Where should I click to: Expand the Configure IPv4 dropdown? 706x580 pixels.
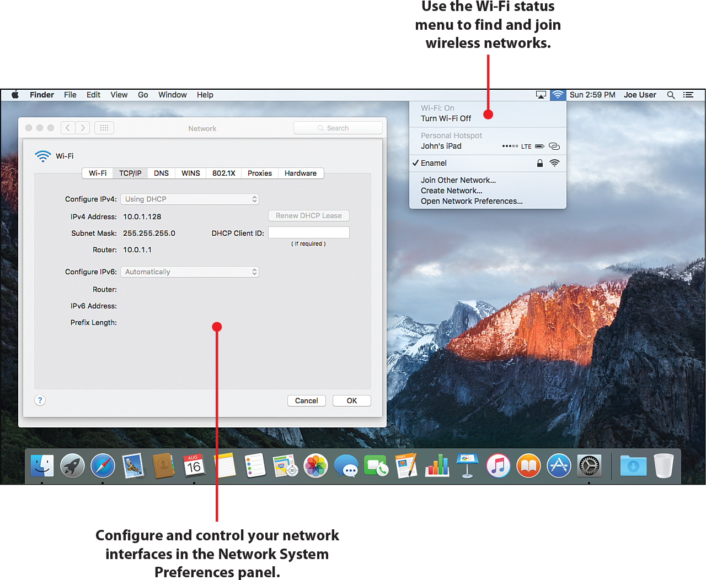[x=190, y=199]
